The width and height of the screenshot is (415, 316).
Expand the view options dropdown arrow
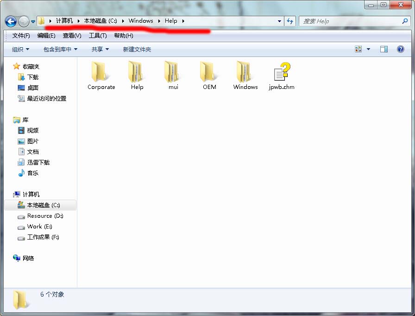click(x=369, y=49)
